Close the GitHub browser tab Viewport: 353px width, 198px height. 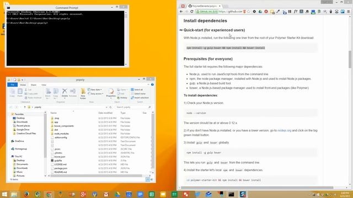(x=220, y=6)
